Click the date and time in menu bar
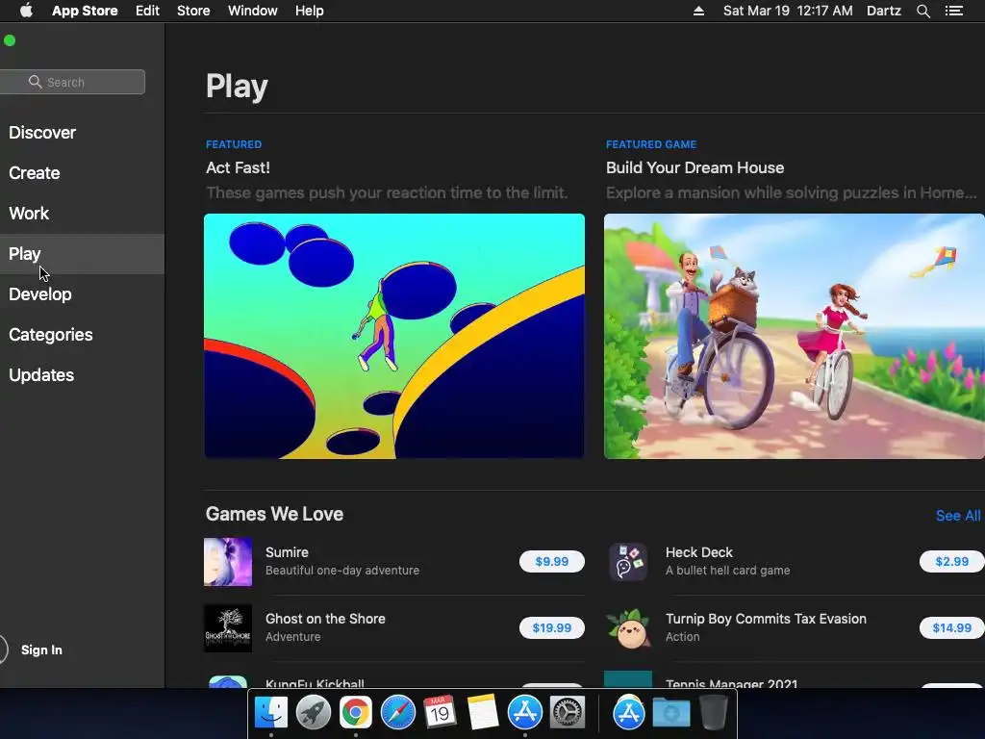985x739 pixels. [788, 11]
